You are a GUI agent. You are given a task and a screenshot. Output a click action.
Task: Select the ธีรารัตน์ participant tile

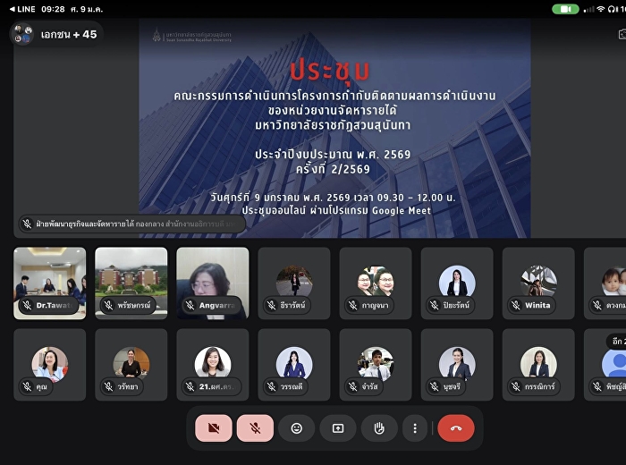(x=294, y=283)
